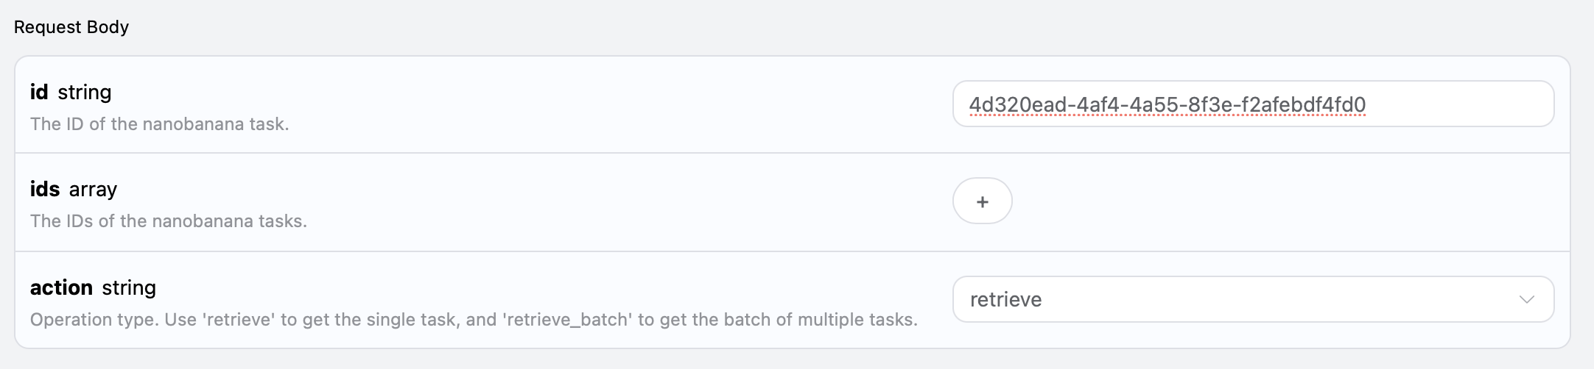The image size is (1594, 369).
Task: Click the bold ids parameter name
Action: (45, 189)
